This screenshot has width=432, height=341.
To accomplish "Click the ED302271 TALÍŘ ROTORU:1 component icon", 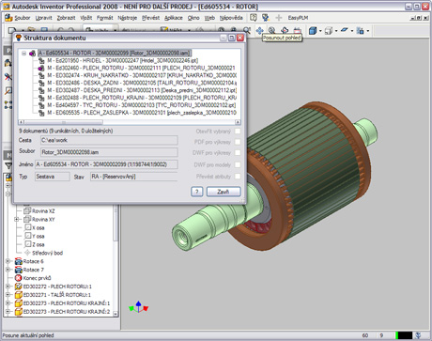I will tap(19, 295).
